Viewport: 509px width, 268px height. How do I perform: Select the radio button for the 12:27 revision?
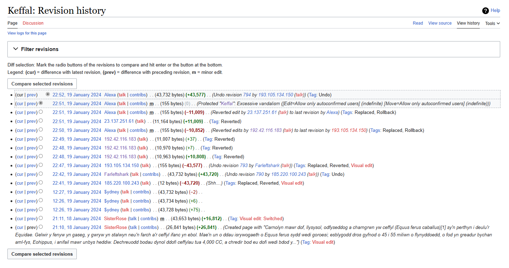point(41,191)
